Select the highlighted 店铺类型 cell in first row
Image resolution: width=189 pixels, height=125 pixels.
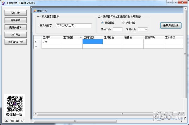pyautogui.click(x=93, y=42)
